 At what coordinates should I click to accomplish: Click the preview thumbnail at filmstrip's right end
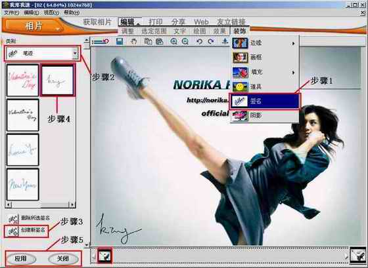(x=357, y=256)
